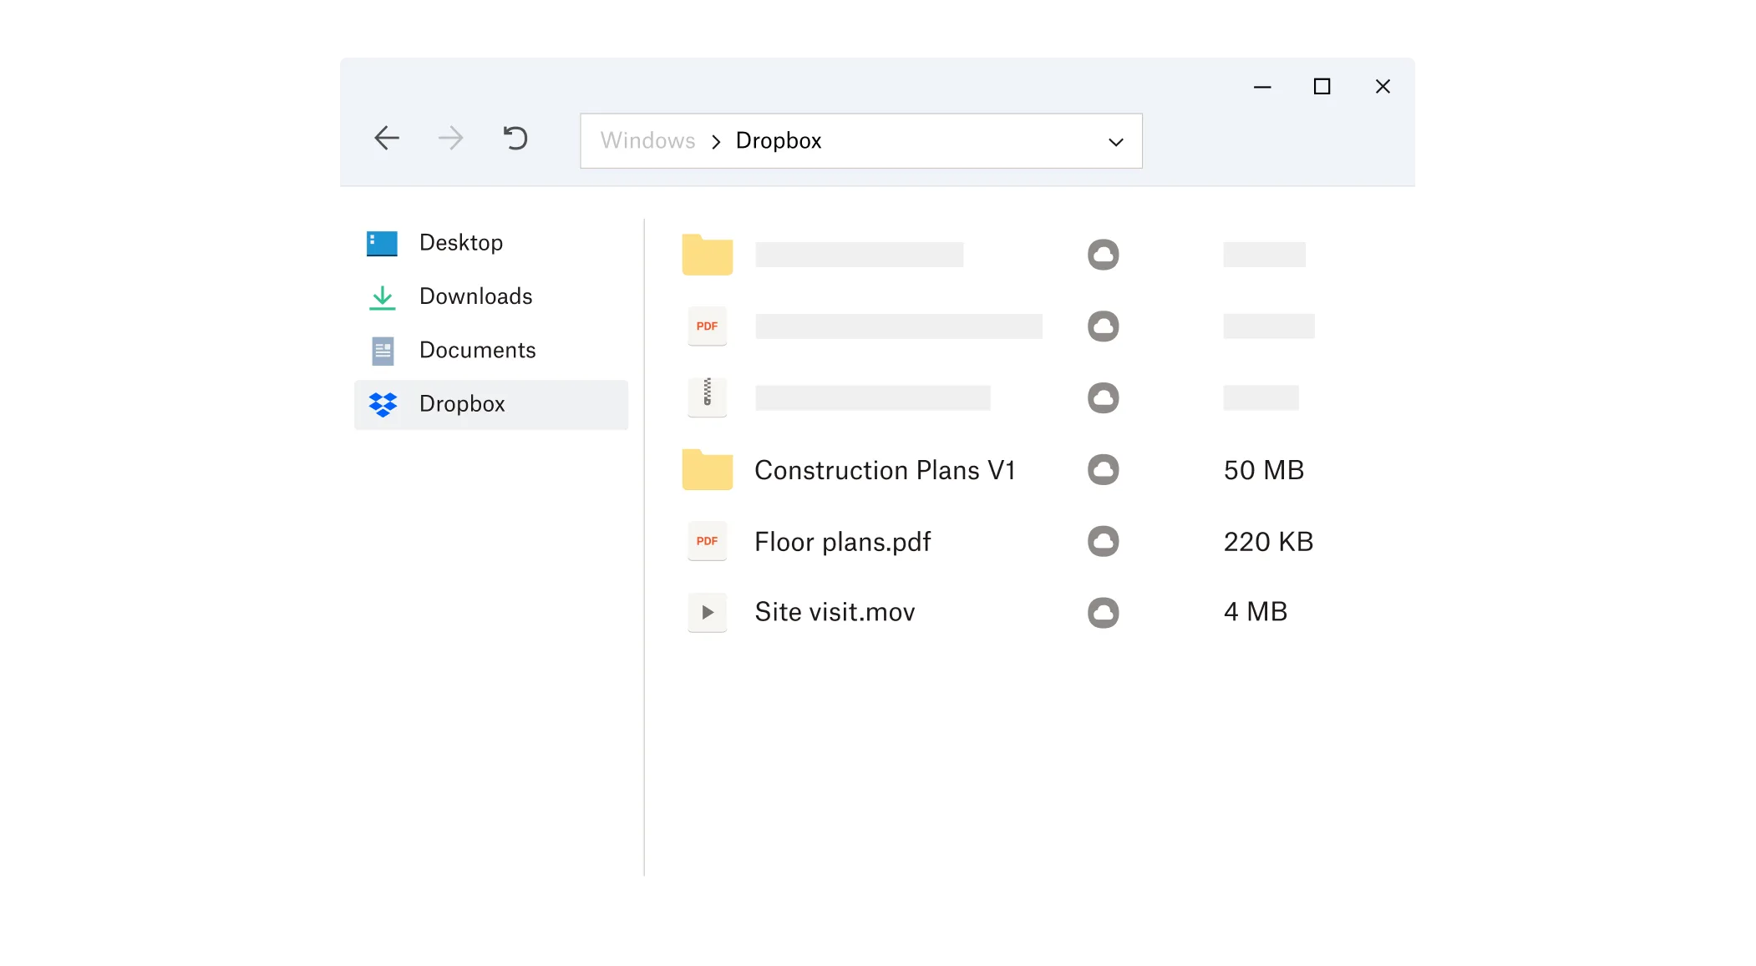
Task: Click the Construction Plans V1 folder icon
Action: [x=707, y=469]
